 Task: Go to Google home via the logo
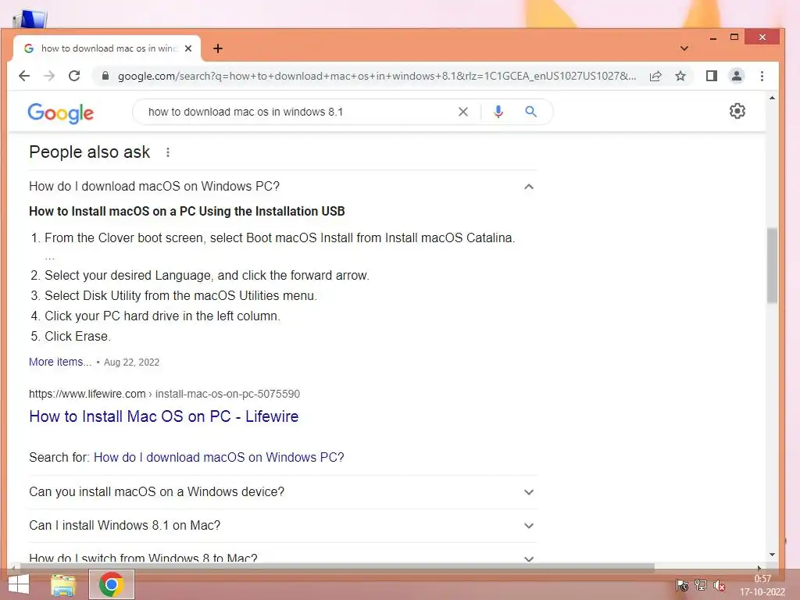tap(61, 112)
